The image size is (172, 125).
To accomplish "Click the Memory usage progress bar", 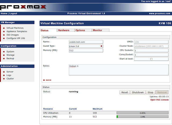I will (142, 117).
